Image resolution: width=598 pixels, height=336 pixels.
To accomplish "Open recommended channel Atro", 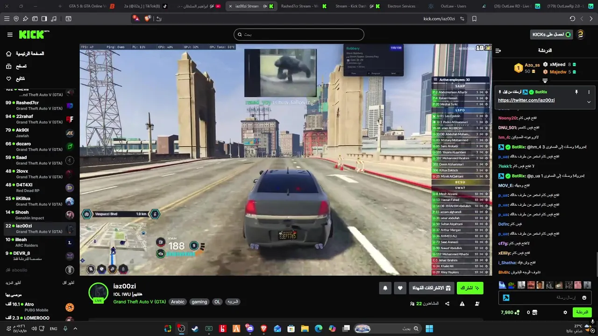I will [39, 307].
